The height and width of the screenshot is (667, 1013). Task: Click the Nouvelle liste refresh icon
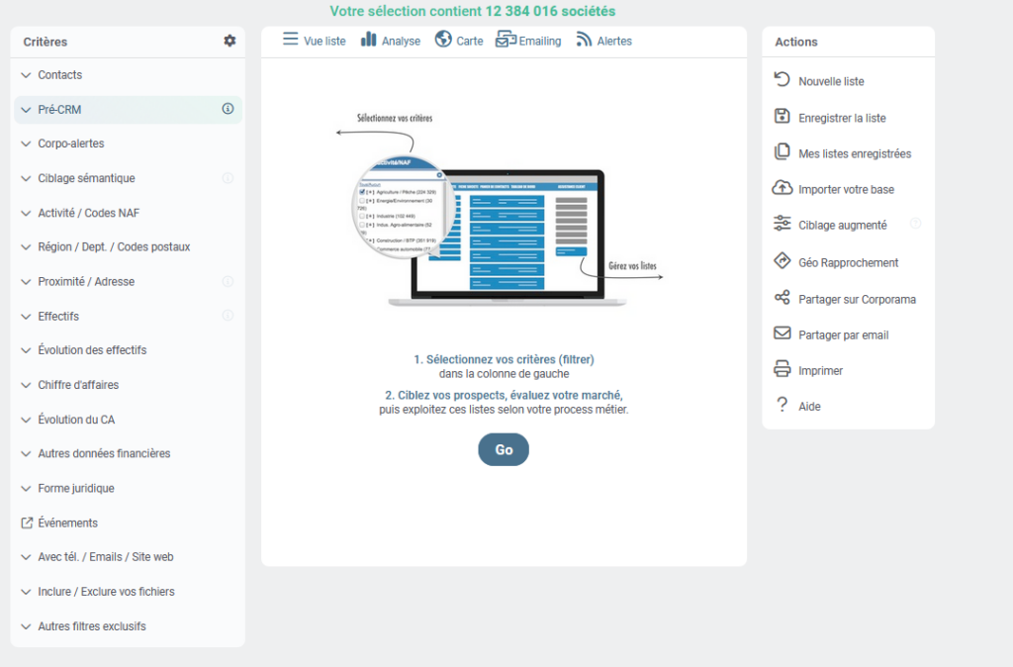click(782, 80)
